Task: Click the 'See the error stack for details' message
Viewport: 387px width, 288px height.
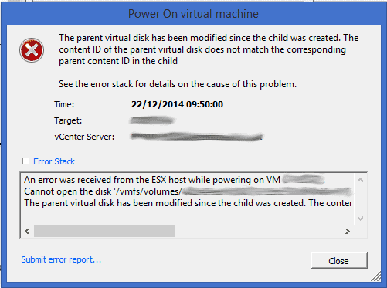Action: coord(178,84)
